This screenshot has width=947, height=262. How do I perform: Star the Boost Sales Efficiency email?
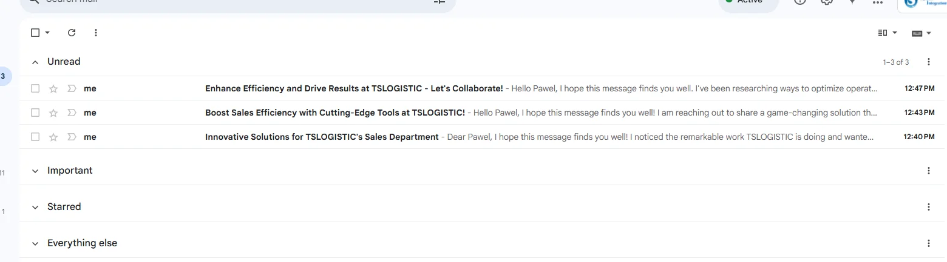pos(53,113)
